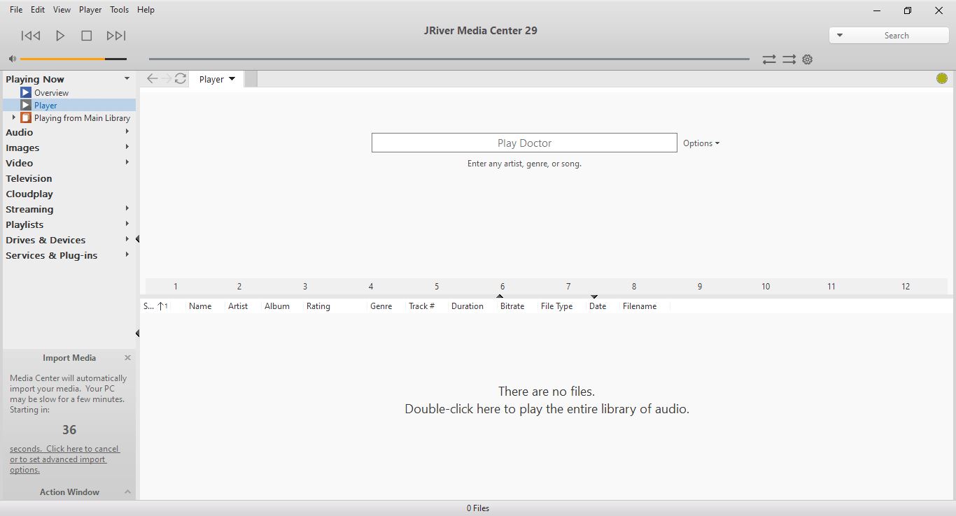The width and height of the screenshot is (956, 516).
Task: Click the Player tree item icon
Action: pos(26,105)
